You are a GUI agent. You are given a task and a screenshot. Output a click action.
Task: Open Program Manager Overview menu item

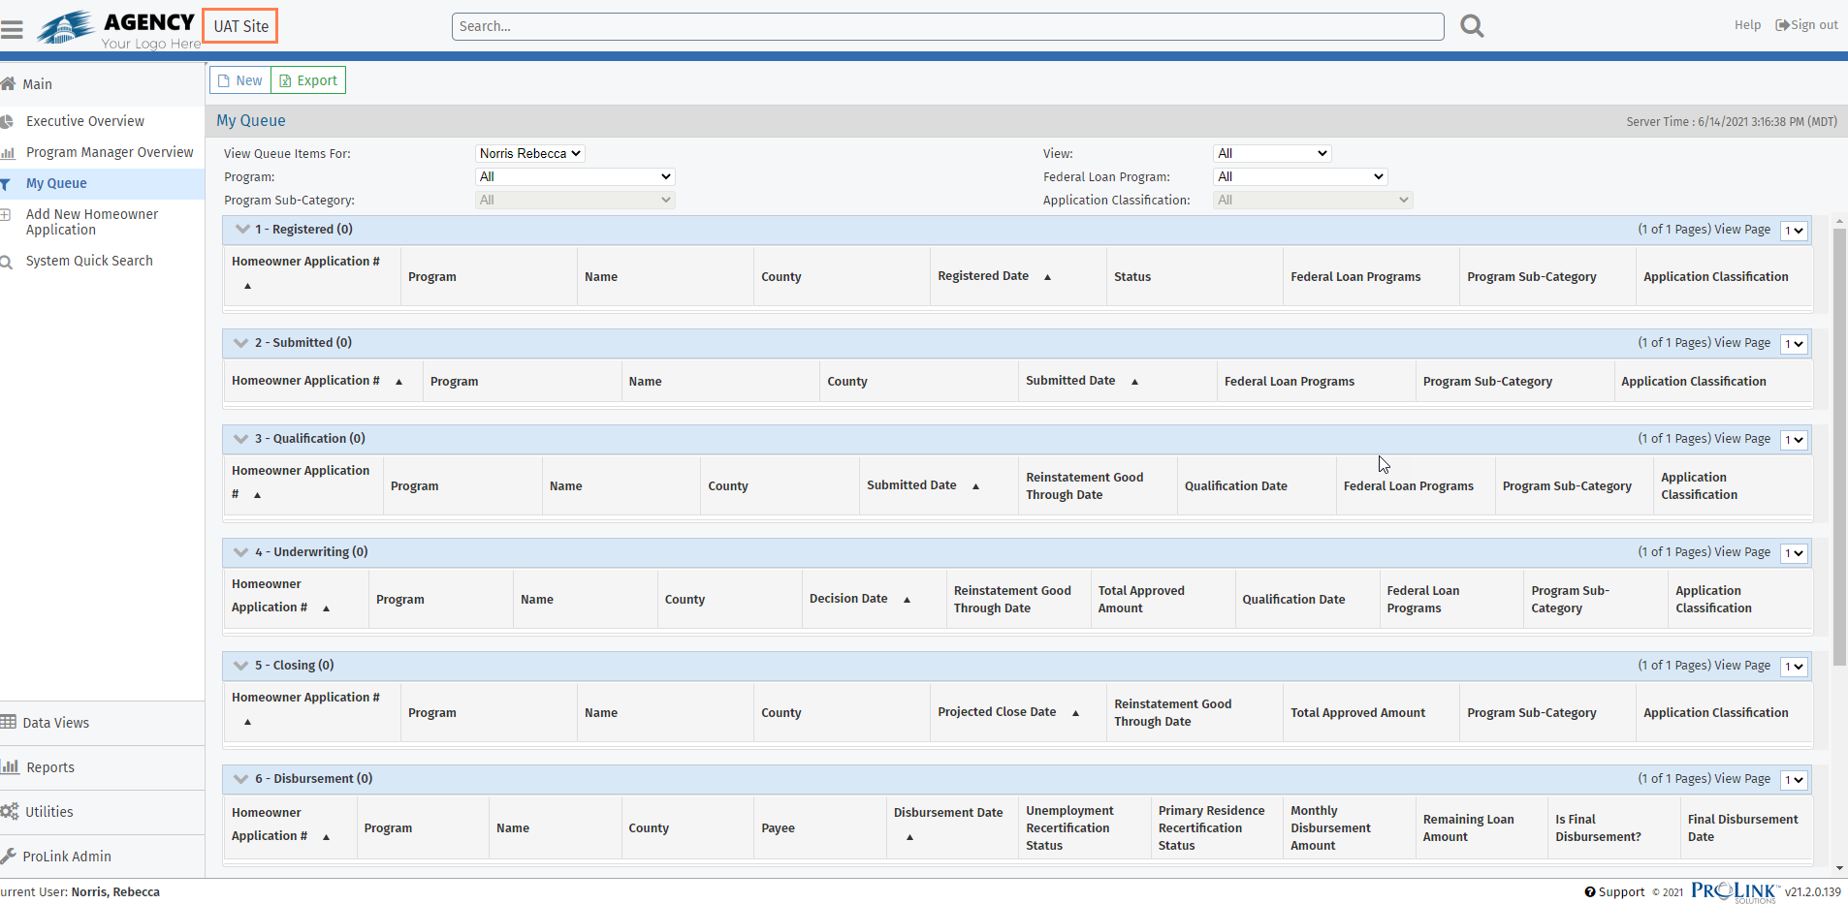110,152
